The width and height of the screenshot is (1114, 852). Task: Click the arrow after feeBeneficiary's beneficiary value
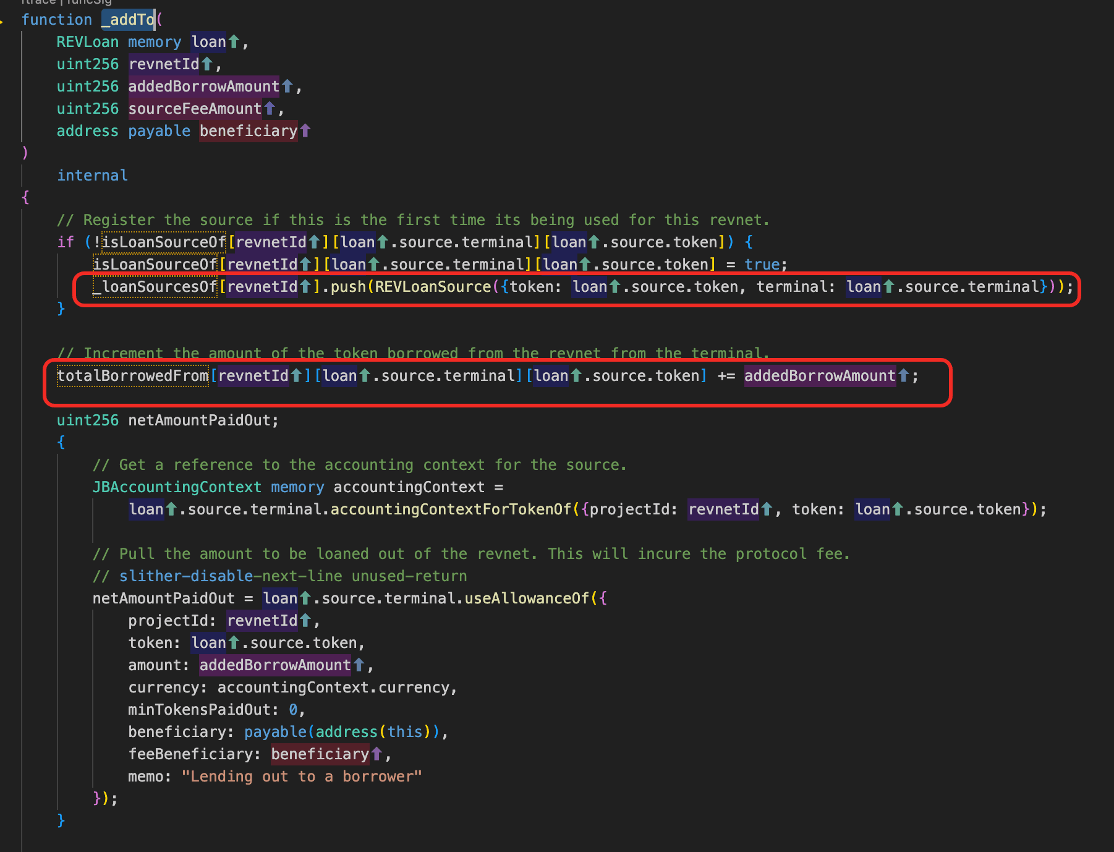pos(376,754)
